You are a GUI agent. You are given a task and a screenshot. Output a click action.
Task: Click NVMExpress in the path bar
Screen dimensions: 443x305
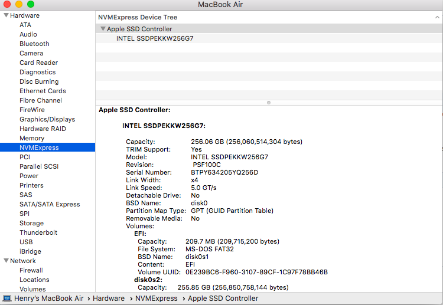click(157, 299)
